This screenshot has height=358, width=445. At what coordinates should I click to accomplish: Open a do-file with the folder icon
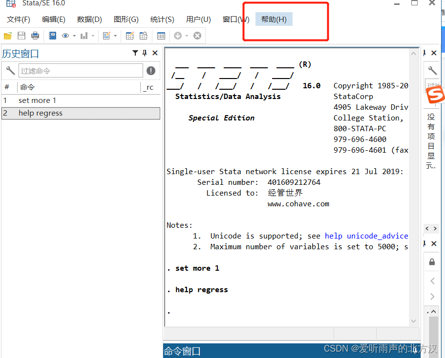tap(8, 35)
